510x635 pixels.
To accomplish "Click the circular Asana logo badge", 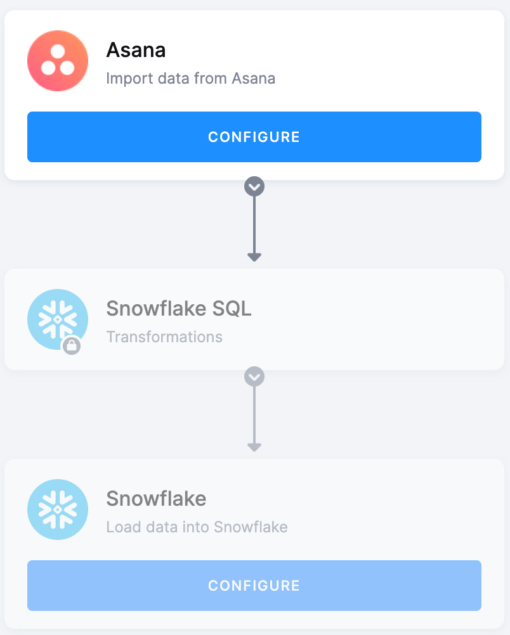I will [x=57, y=60].
